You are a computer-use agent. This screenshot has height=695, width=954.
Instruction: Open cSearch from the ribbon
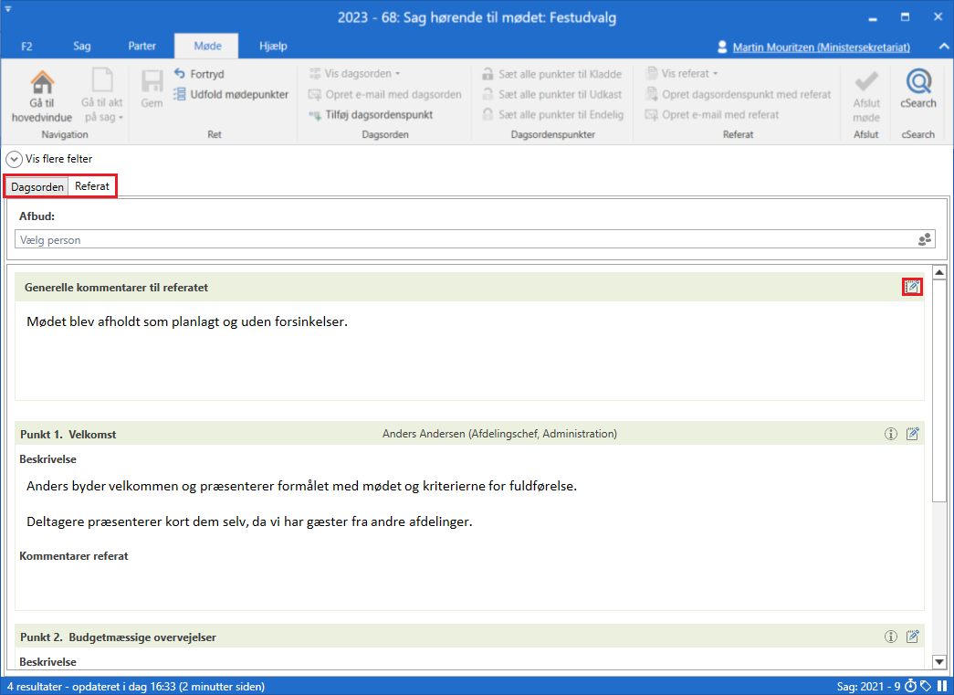918,83
